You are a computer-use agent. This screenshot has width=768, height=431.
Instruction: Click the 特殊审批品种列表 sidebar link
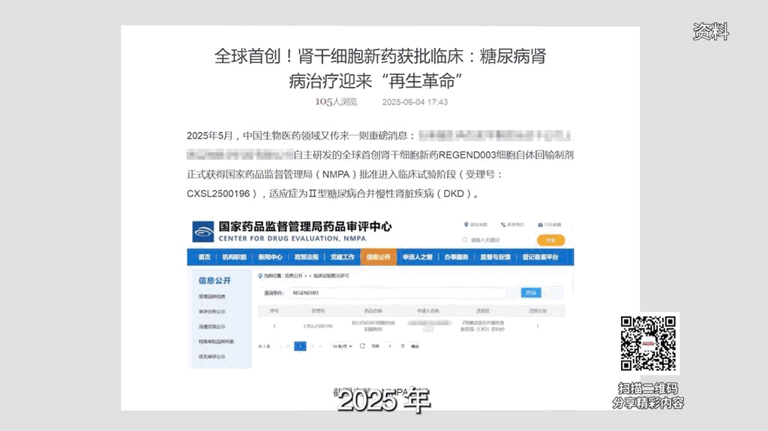coord(216,342)
